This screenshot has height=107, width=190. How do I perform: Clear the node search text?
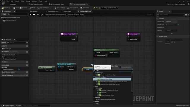pyautogui.click(x=95, y=71)
